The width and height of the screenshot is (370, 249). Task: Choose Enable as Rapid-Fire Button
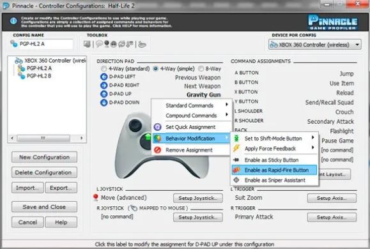274,170
